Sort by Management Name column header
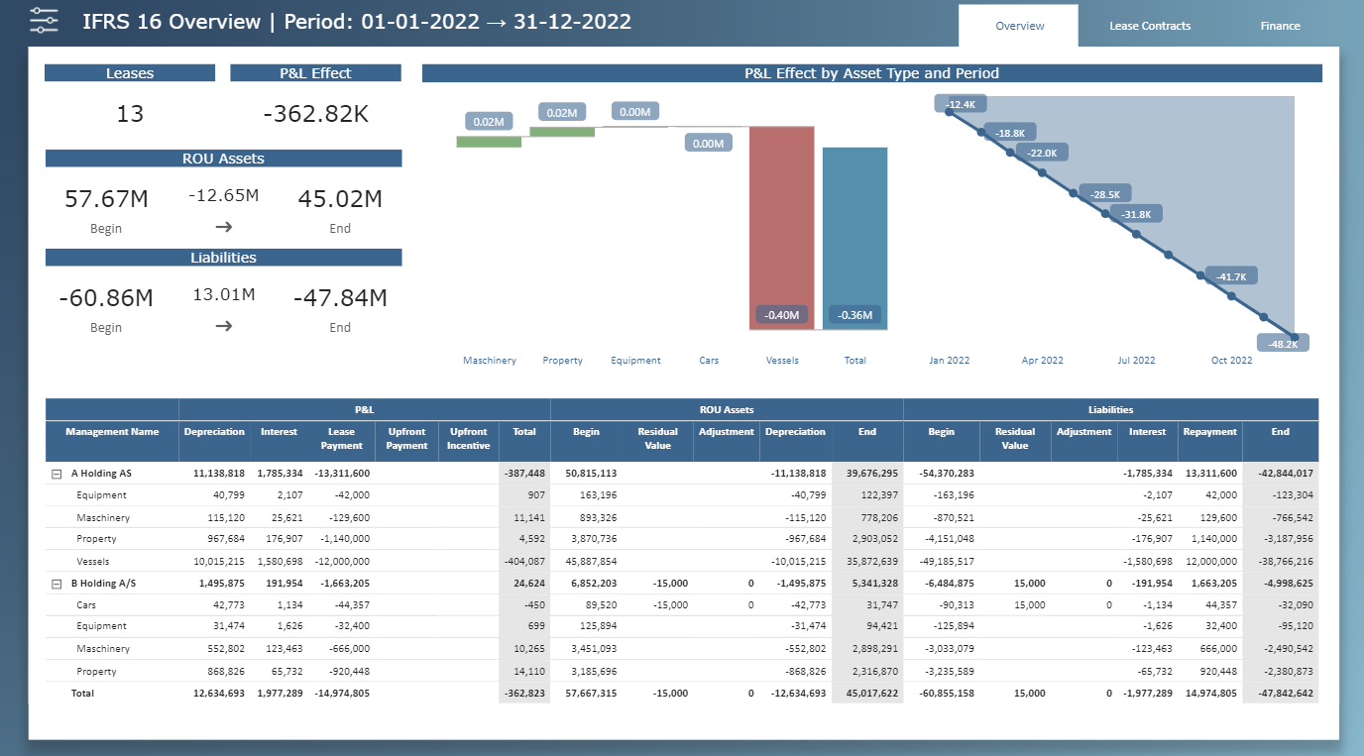Image resolution: width=1364 pixels, height=756 pixels. point(112,432)
